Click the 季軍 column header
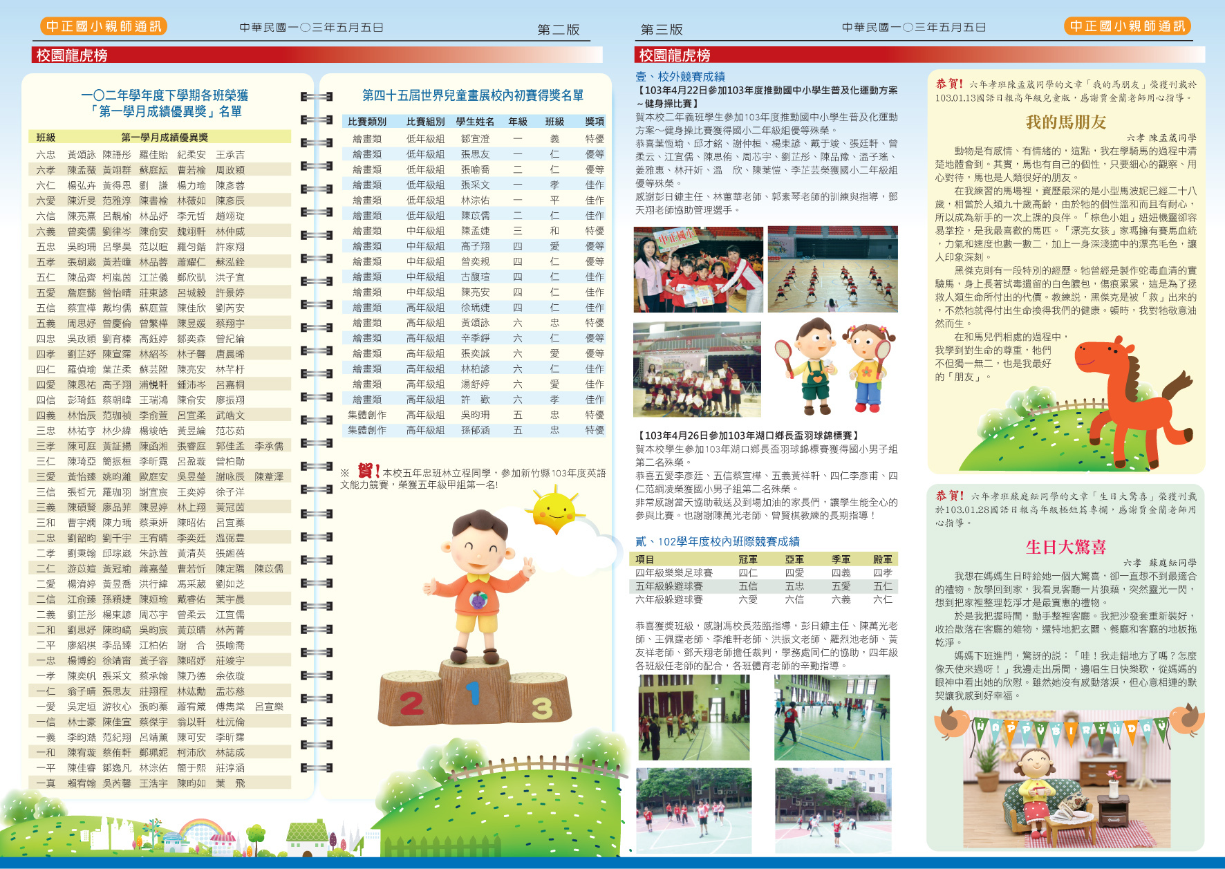 pos(841,559)
